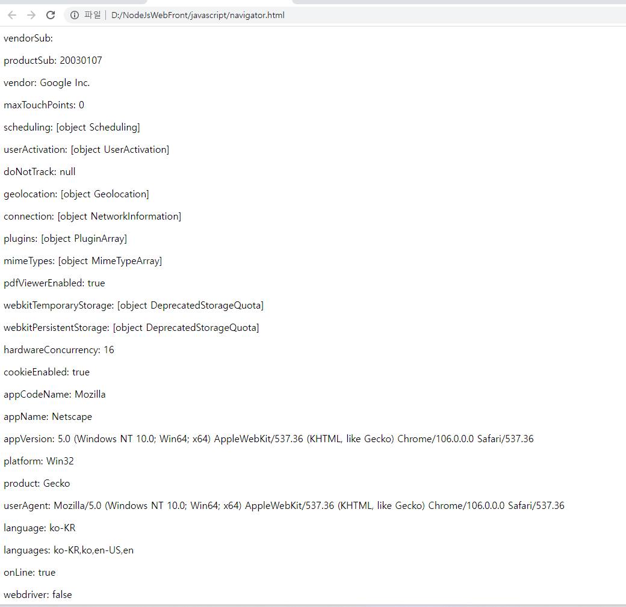Click the 'webkitTemporaryStorage' line
Viewport: 626px width, 607px height.
click(134, 306)
